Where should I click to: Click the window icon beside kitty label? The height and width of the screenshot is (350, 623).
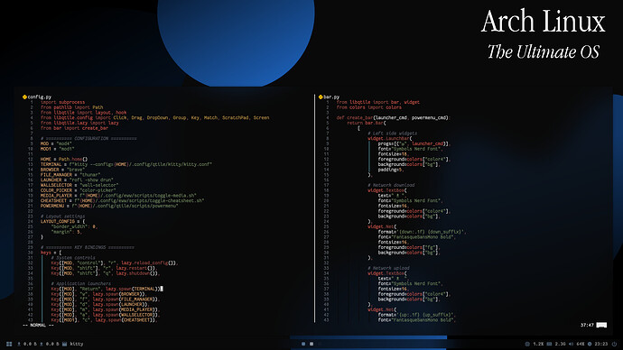click(64, 344)
